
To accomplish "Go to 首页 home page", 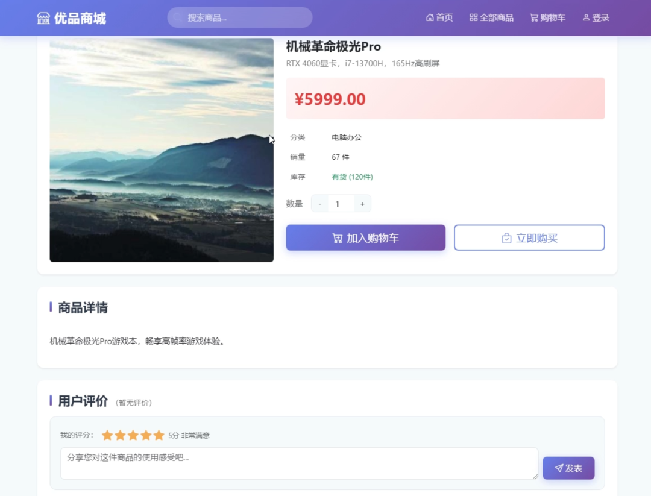I will click(x=439, y=17).
